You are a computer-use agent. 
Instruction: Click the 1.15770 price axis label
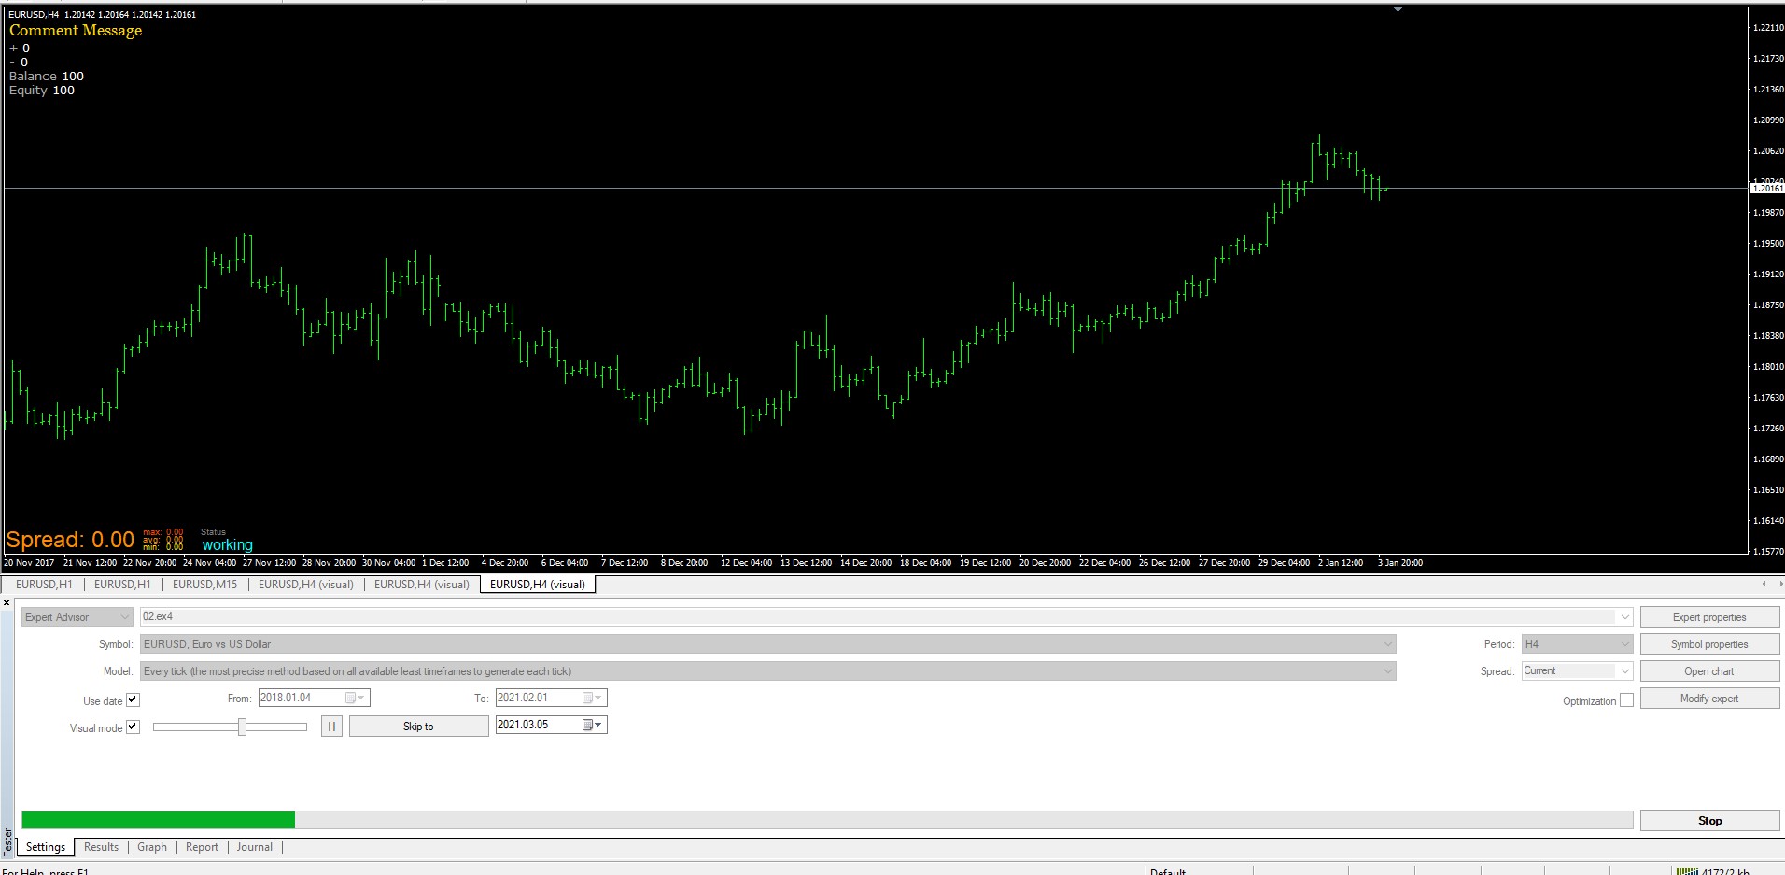[1768, 552]
